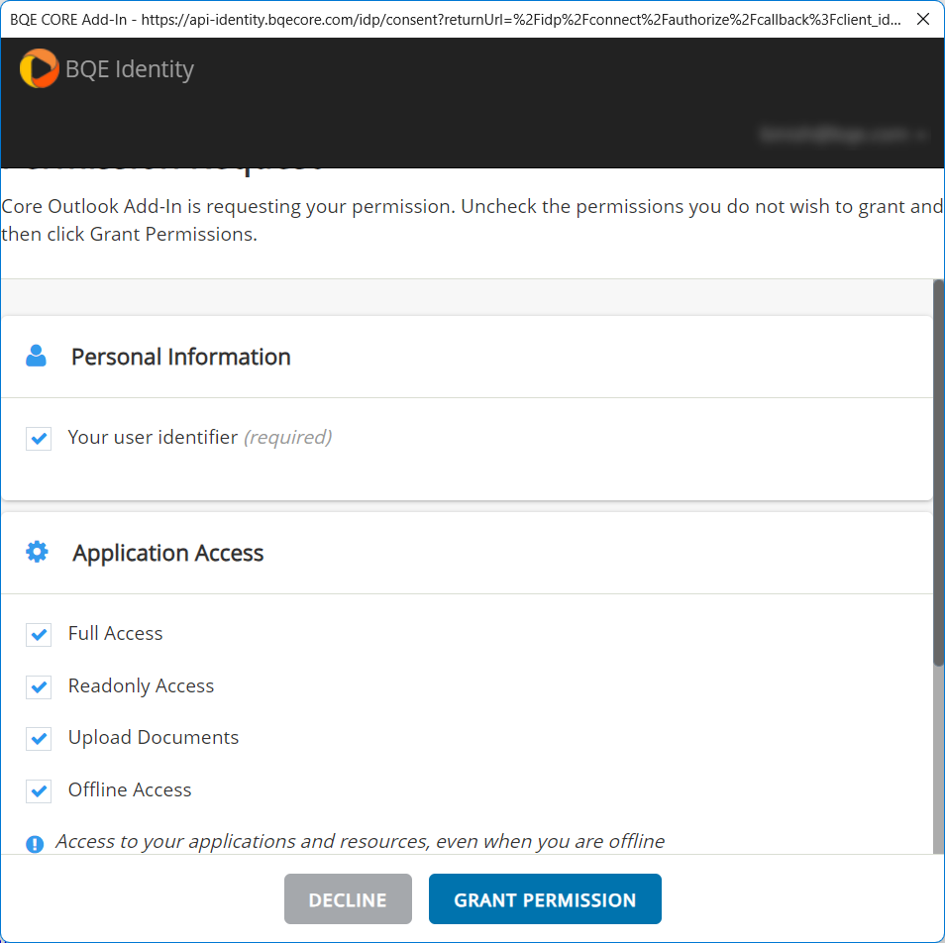
Task: Click the BQE Identity header title
Action: point(130,69)
